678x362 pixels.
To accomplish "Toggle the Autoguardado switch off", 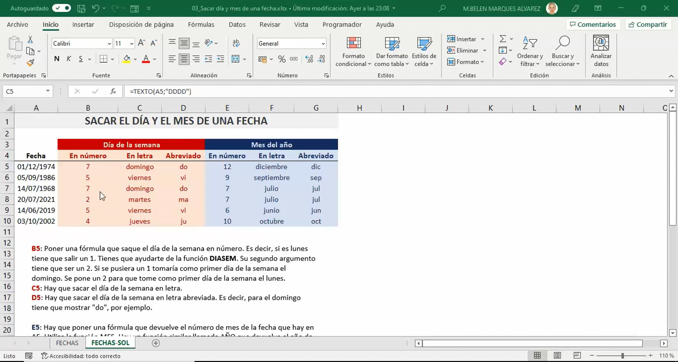I will [62, 8].
